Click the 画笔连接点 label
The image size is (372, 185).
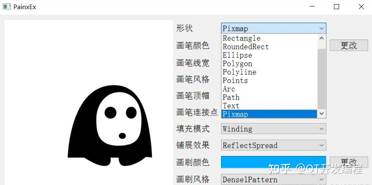tap(197, 112)
